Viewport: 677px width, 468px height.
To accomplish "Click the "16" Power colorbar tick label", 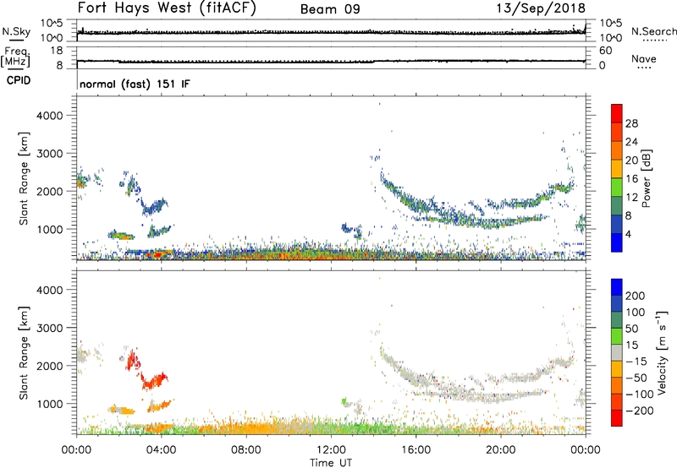I will [x=631, y=179].
